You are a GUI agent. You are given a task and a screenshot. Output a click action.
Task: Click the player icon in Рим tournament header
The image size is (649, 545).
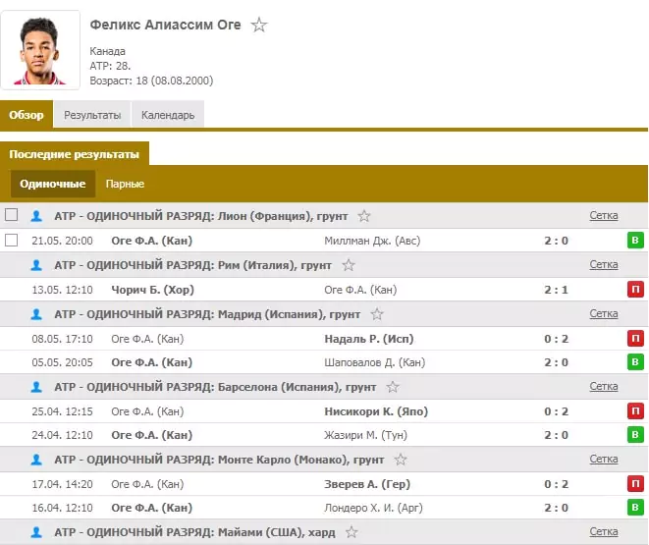[36, 265]
